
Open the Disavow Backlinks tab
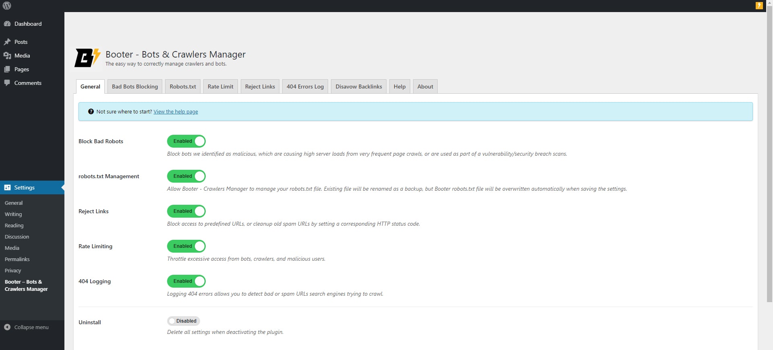click(359, 86)
